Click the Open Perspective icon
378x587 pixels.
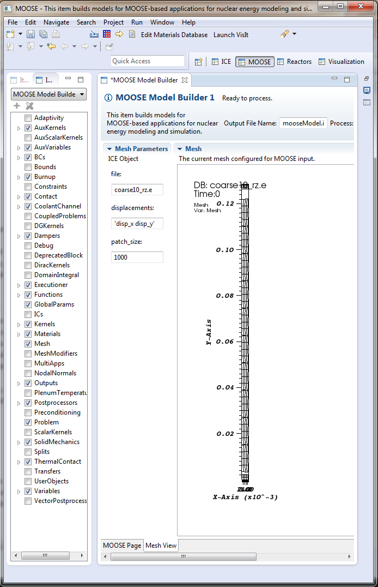tap(199, 62)
